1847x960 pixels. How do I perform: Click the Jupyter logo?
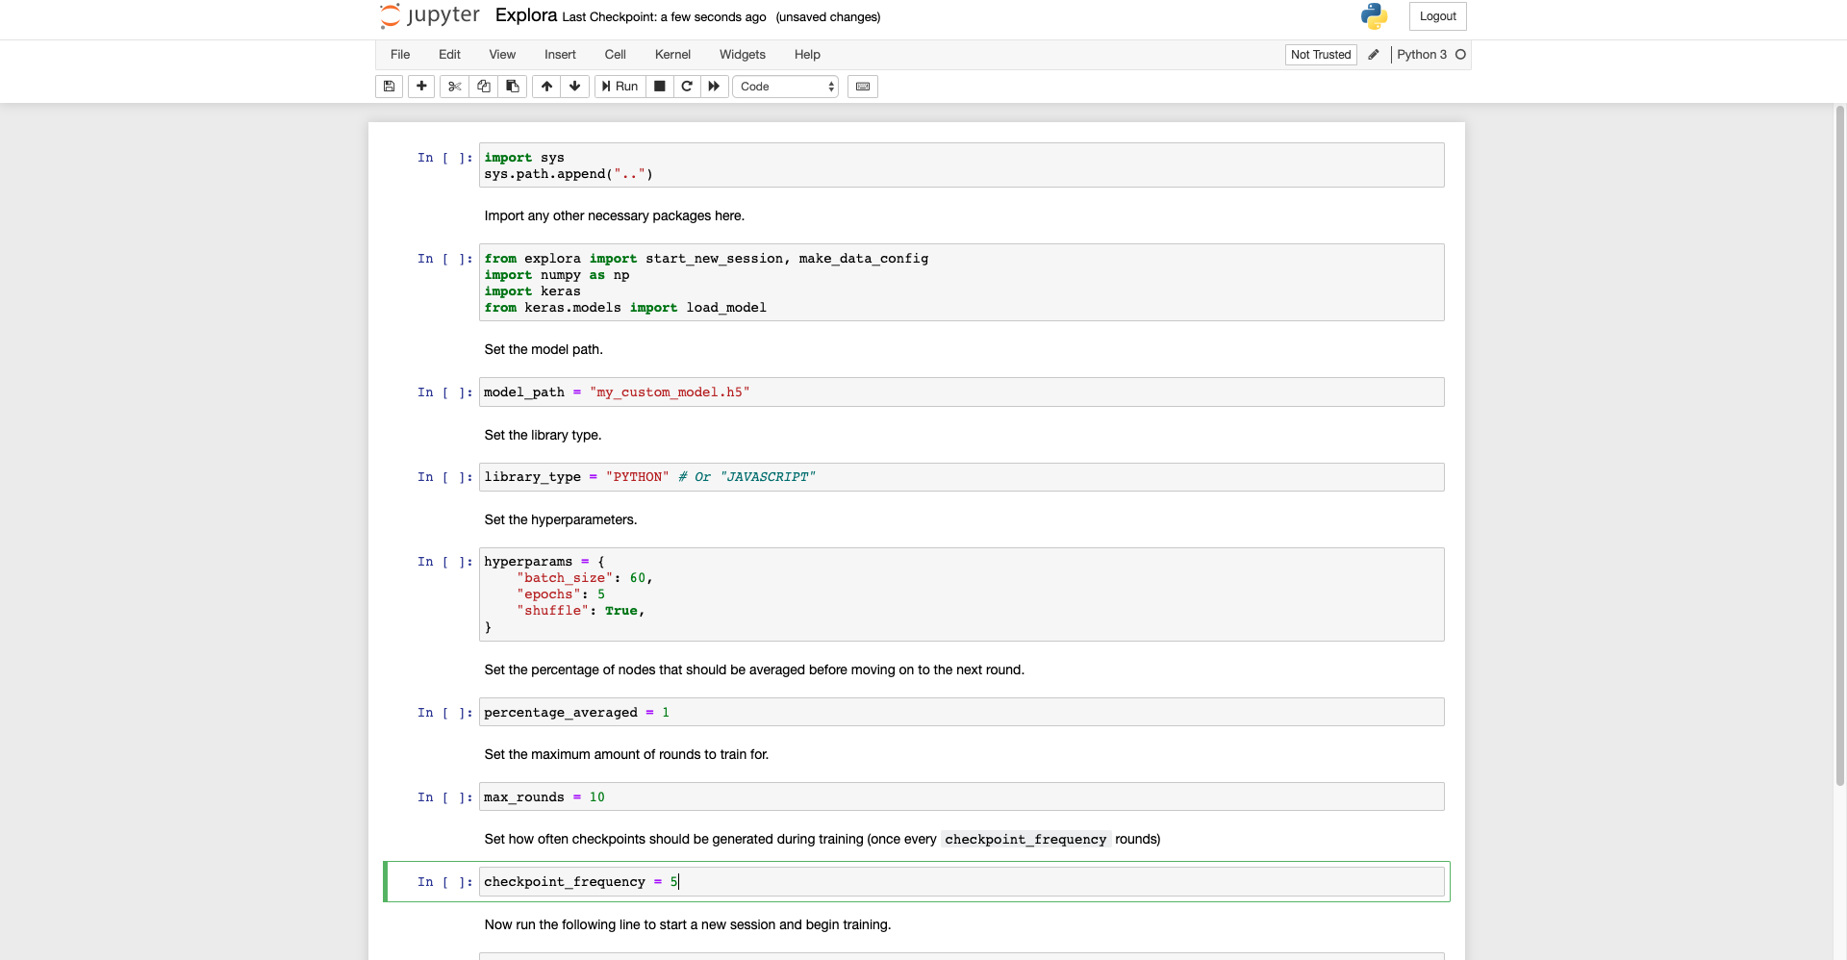[x=429, y=15]
